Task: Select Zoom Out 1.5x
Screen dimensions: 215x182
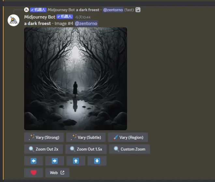Action: [86, 149]
